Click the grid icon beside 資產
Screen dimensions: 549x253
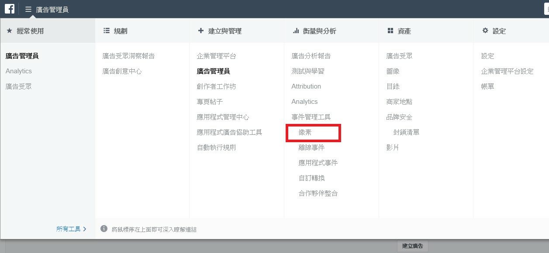[x=390, y=31]
